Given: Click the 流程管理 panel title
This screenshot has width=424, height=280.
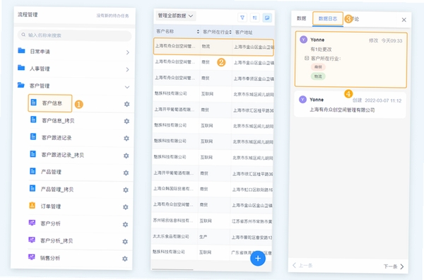Looking at the screenshot, I should point(28,15).
